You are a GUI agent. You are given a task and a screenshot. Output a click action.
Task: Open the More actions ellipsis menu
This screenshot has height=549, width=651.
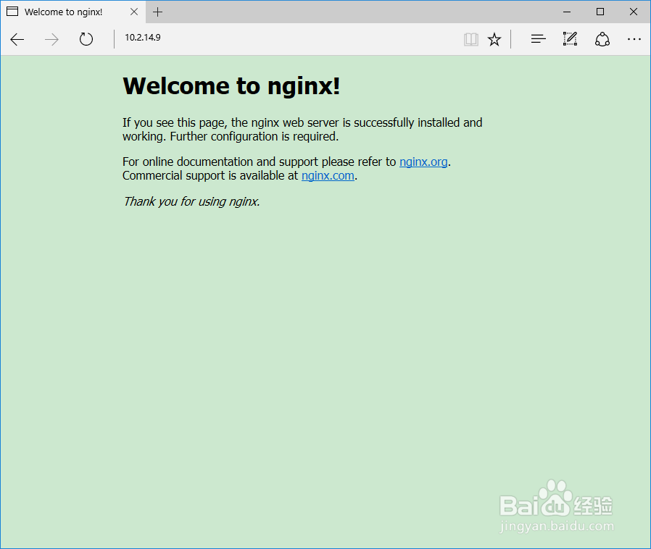634,39
